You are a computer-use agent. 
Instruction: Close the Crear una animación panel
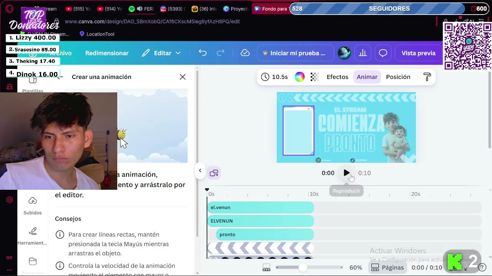pos(183,77)
